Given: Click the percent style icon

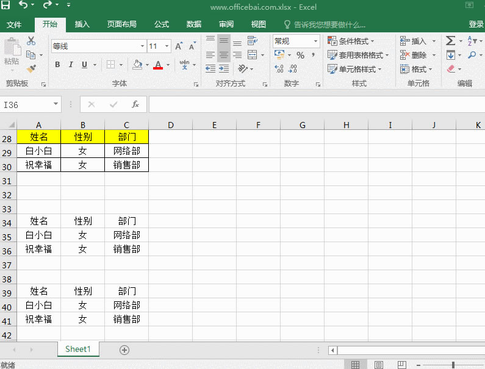Looking at the screenshot, I should (300, 55).
